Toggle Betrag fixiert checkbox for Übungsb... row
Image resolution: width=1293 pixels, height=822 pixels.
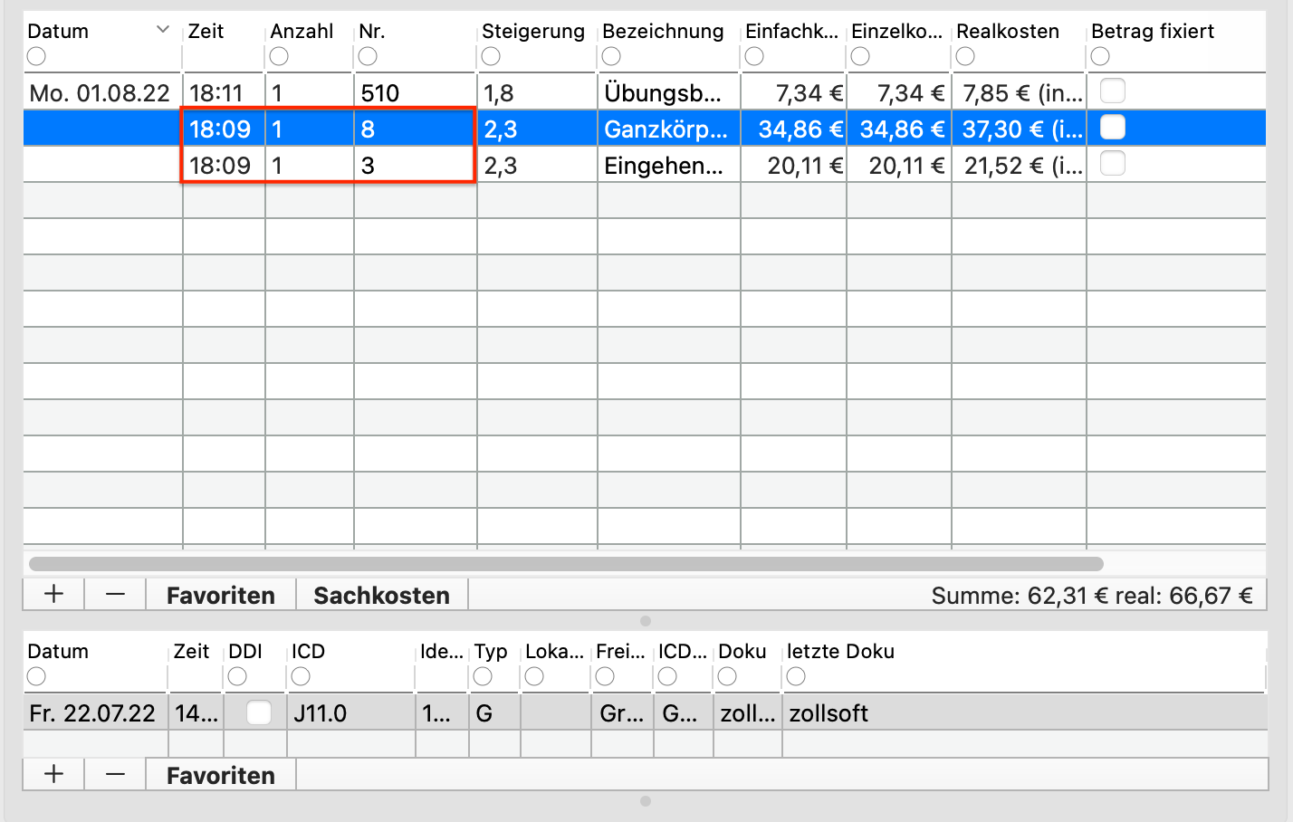click(x=1113, y=91)
